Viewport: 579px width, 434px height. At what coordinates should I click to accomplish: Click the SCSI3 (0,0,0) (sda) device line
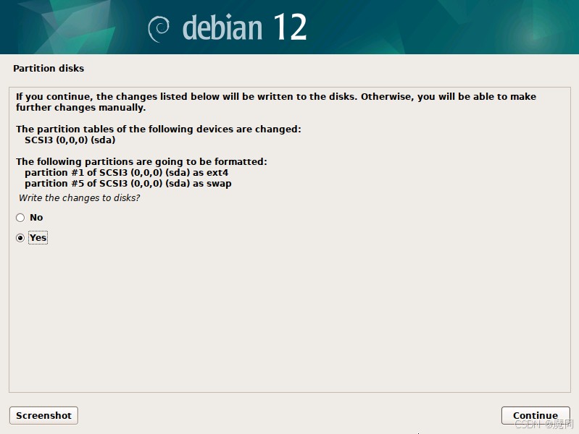tap(70, 140)
